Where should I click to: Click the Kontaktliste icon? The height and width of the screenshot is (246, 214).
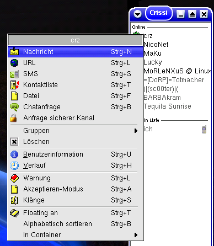tap(14, 85)
